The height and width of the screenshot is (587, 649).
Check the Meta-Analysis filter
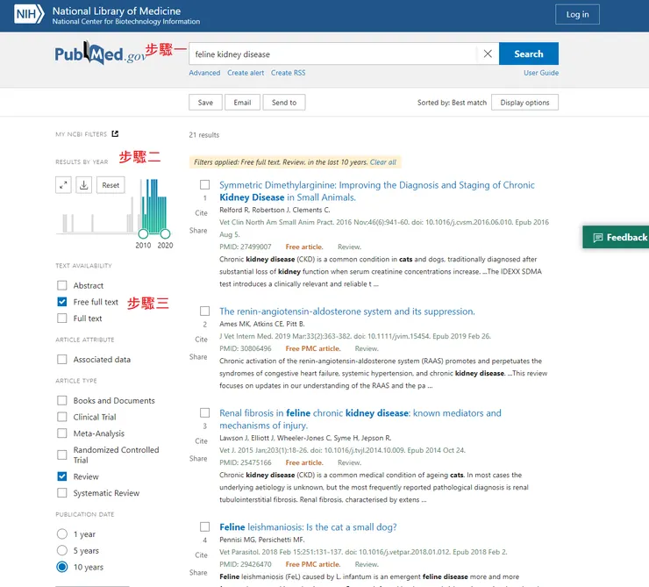[62, 433]
